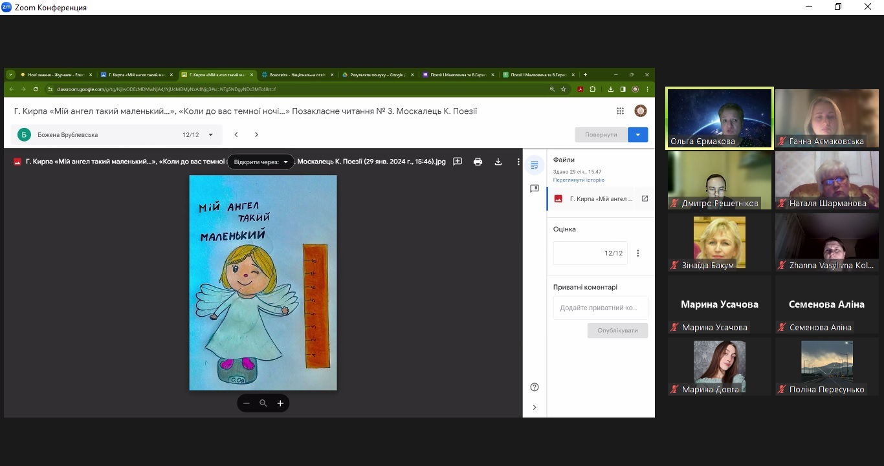The height and width of the screenshot is (466, 884).
Task: Select Поліна Пересунько participant tile
Action: click(827, 367)
